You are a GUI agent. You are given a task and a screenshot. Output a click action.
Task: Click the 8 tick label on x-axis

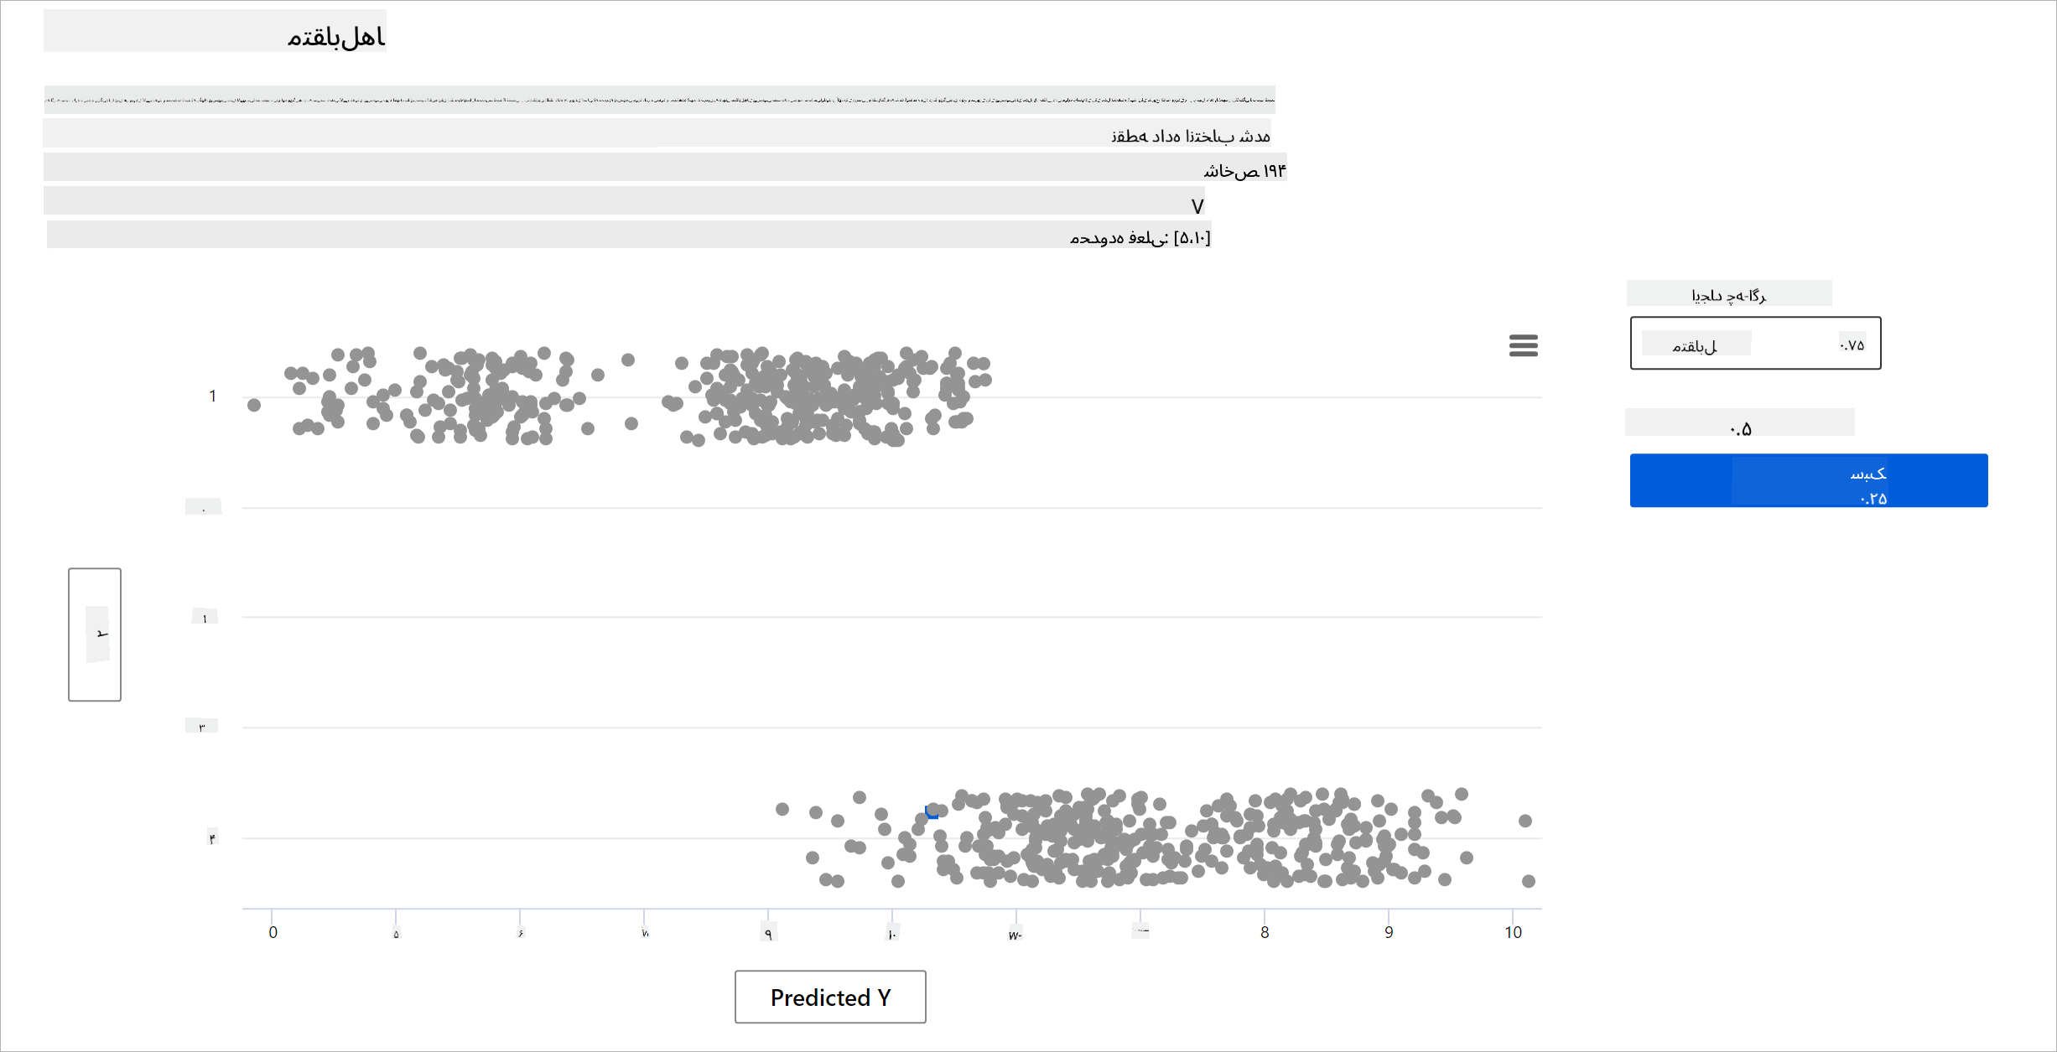pyautogui.click(x=1265, y=932)
